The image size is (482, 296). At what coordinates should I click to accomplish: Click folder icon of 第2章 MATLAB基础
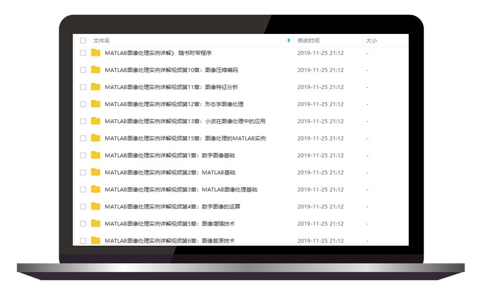(x=96, y=172)
